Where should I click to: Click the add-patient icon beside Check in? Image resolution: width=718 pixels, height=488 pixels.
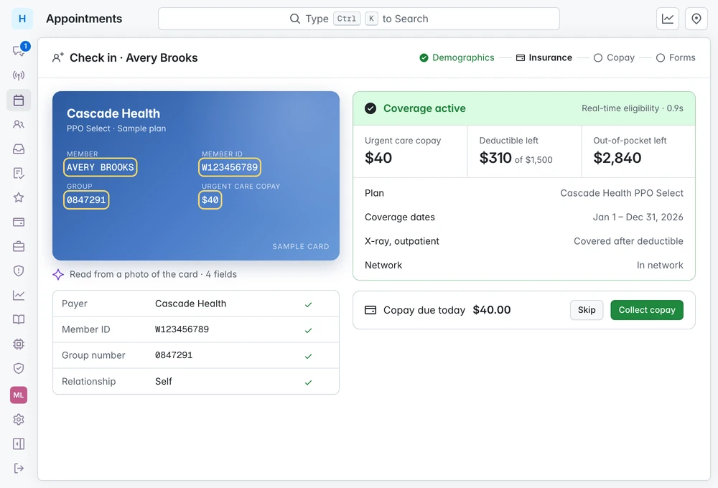pyautogui.click(x=57, y=57)
